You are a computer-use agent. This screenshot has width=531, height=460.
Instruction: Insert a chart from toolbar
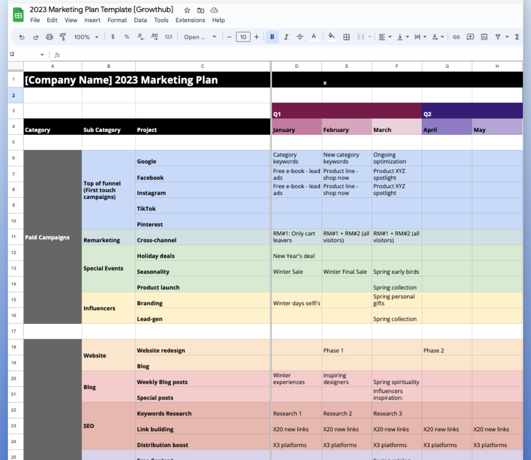[x=484, y=37]
